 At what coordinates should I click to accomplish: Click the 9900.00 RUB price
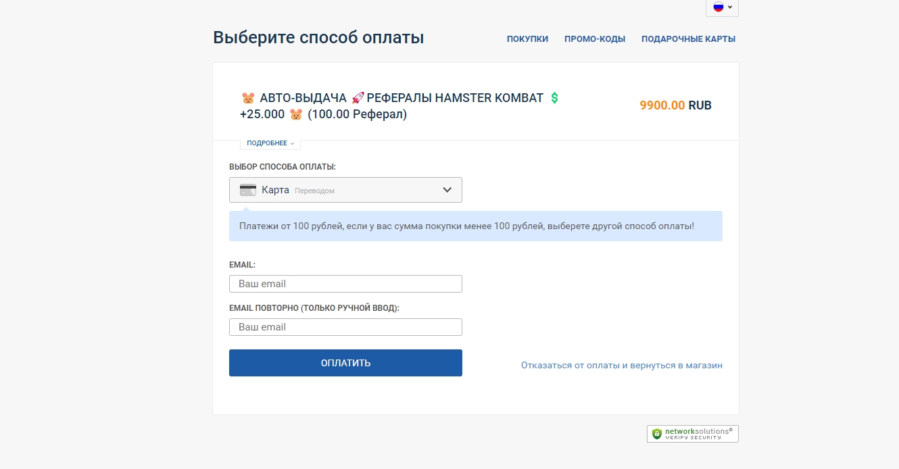pyautogui.click(x=675, y=105)
